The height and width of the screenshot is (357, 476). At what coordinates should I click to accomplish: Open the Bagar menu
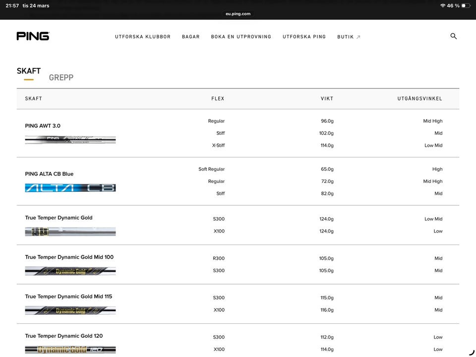pos(191,37)
